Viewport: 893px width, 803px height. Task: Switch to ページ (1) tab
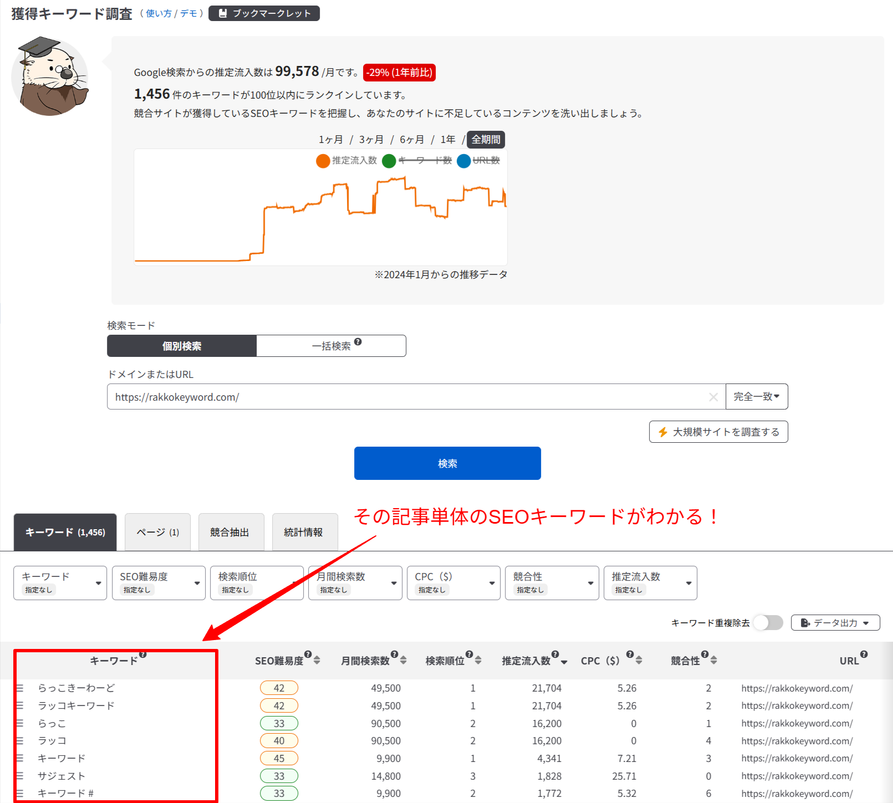(x=158, y=532)
